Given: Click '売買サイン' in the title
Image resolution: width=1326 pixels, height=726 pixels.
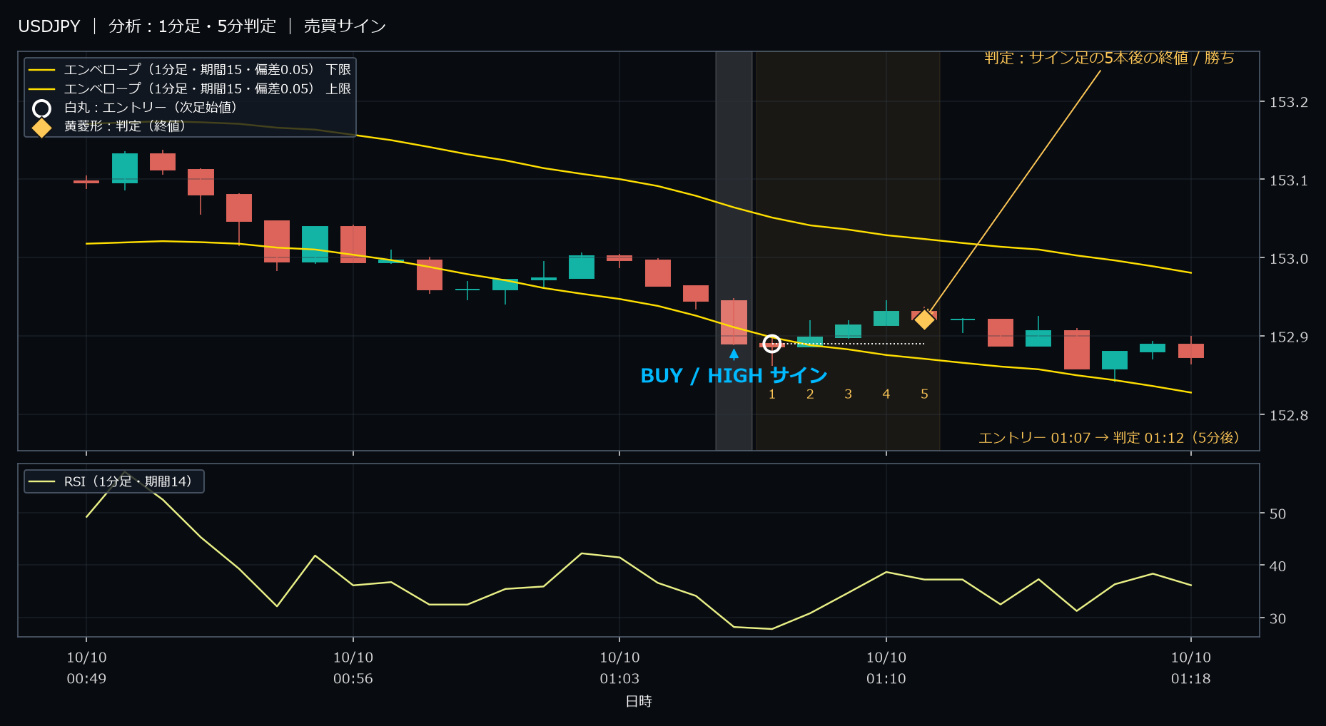Looking at the screenshot, I should [345, 26].
